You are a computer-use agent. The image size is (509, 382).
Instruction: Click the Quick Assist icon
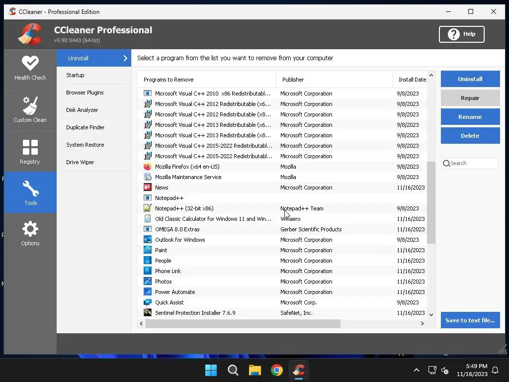[147, 302]
